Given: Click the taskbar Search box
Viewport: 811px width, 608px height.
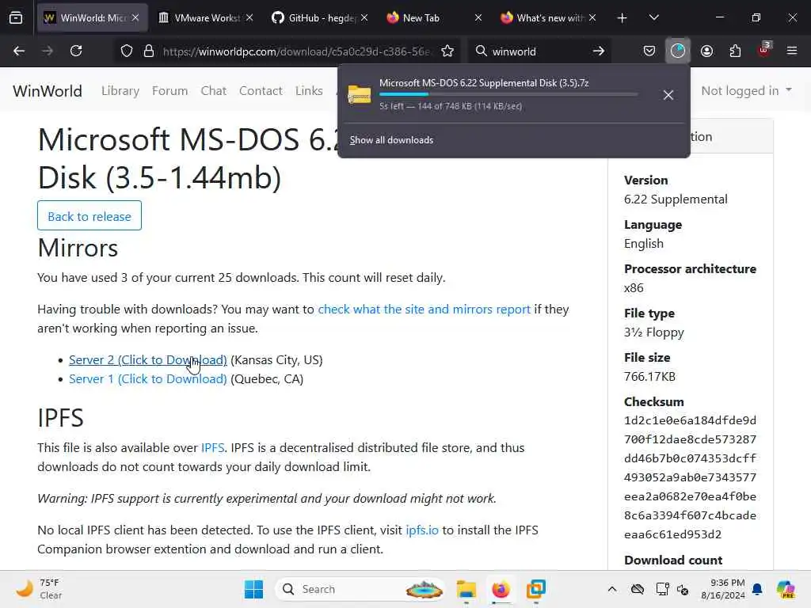Looking at the screenshot, I should pyautogui.click(x=360, y=589).
